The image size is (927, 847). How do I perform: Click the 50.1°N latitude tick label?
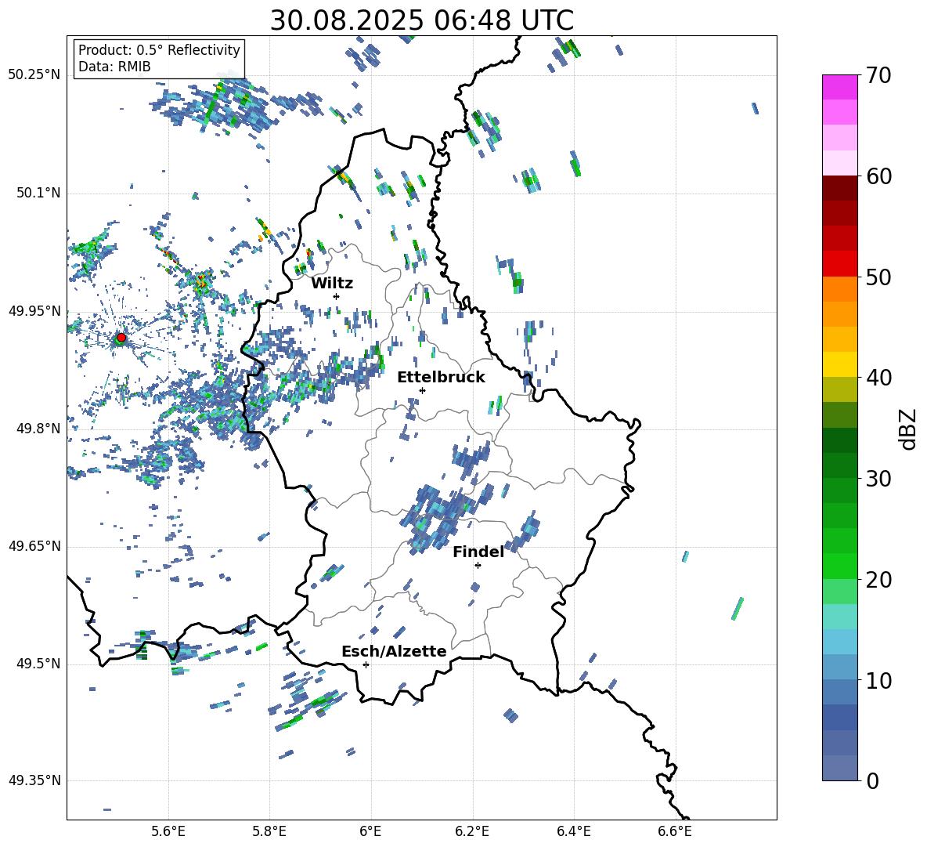[x=38, y=193]
